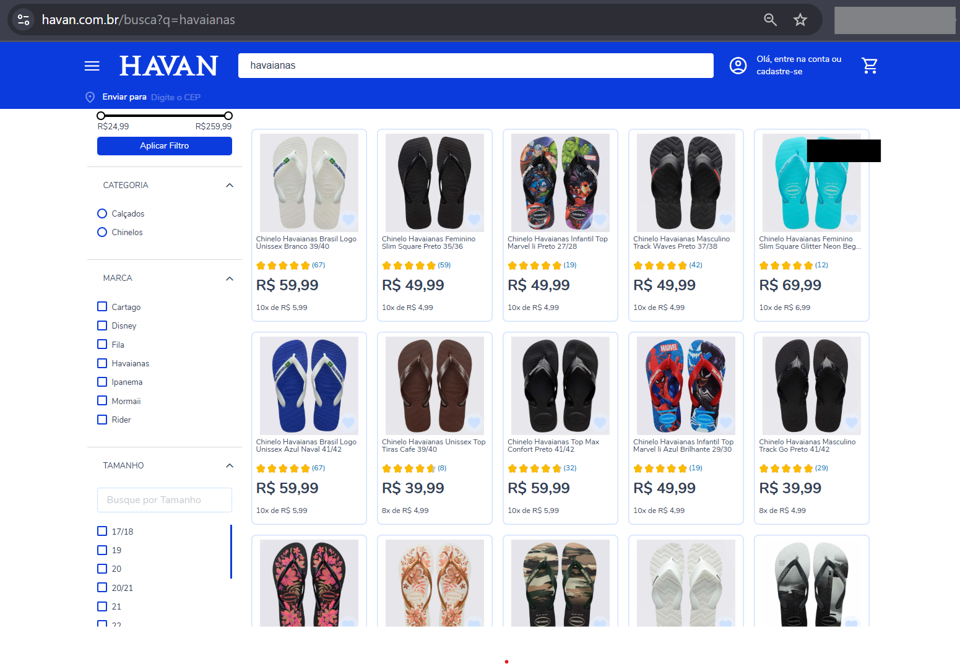Open the Chinelo Havaianas Top Max Confort link
The height and width of the screenshot is (664, 960).
pyautogui.click(x=553, y=446)
